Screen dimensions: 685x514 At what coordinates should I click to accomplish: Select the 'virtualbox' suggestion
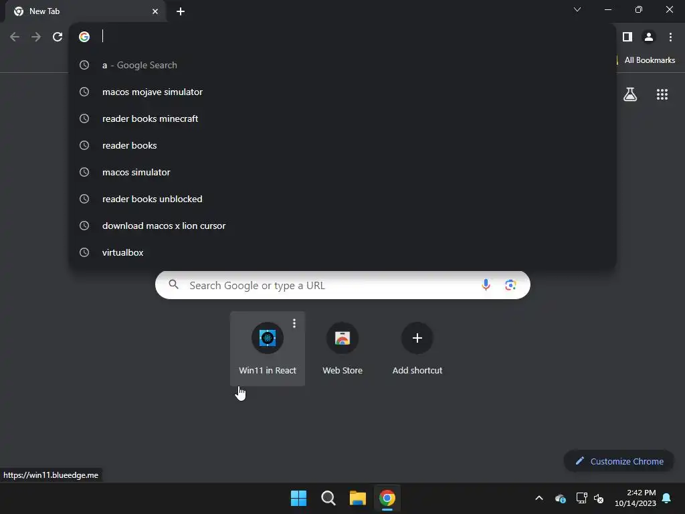coord(342,252)
